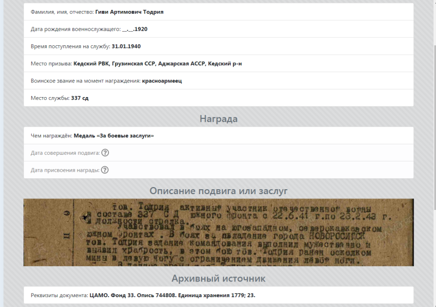Viewport: 436px width, 307px height.
Task: Click the Дата присвоения награды label
Action: 65,170
